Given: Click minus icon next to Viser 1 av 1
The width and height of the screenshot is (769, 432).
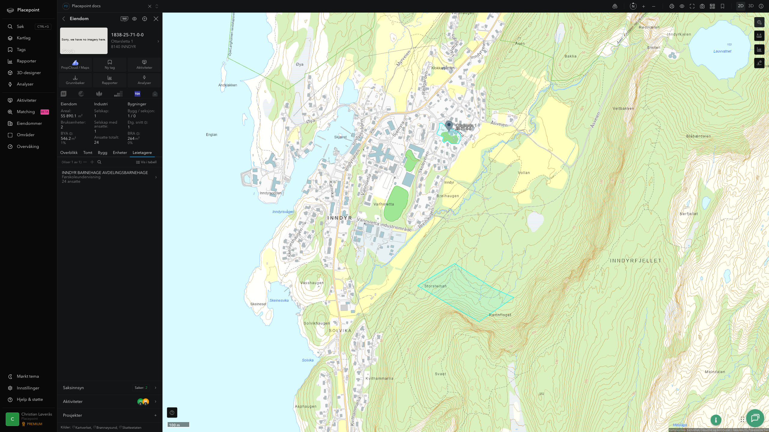Looking at the screenshot, I should point(85,162).
